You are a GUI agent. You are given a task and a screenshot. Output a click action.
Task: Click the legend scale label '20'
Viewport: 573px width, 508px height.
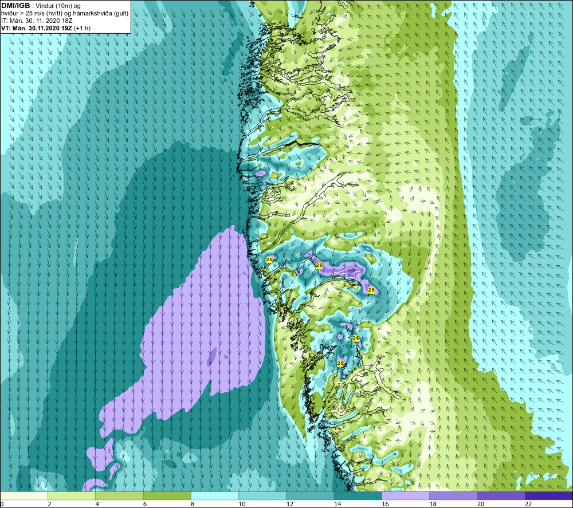(x=481, y=504)
